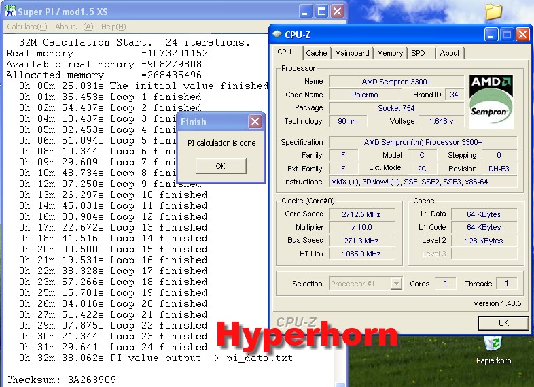
Task: Click the L1 Data value '64 KBytes'
Action: [x=484, y=214]
